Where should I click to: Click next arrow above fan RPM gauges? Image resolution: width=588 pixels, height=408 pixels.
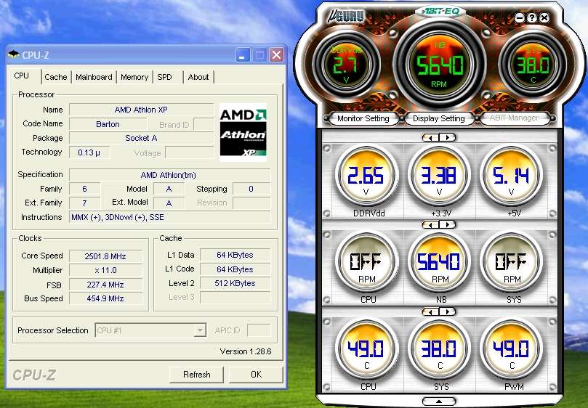click(x=447, y=225)
